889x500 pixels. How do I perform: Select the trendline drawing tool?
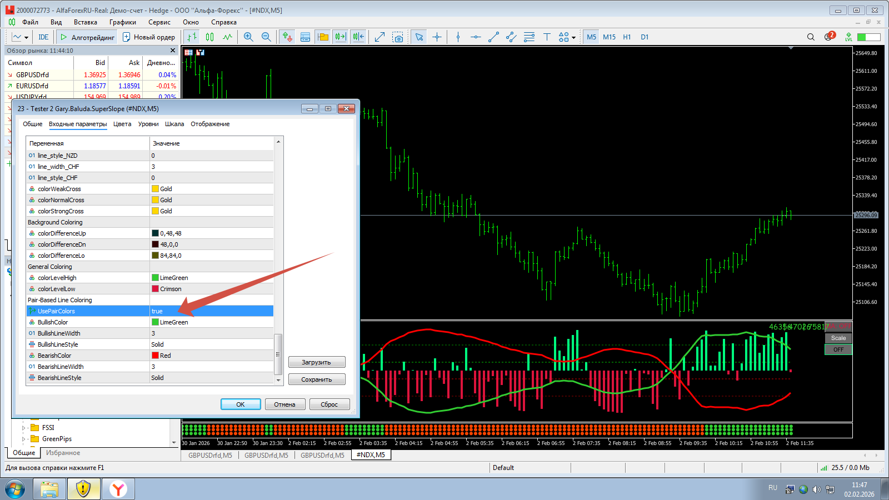[x=493, y=37]
